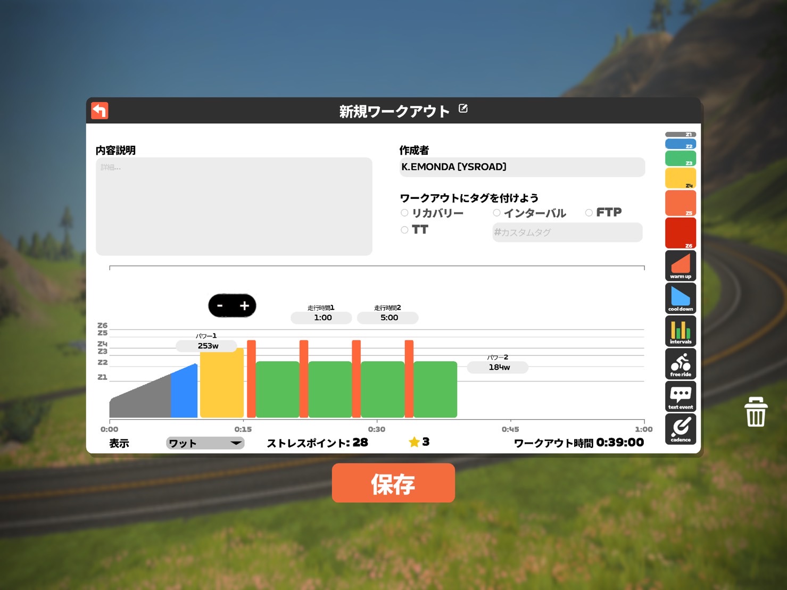Image resolution: width=787 pixels, height=590 pixels.
Task: Select the last orange interval bar
Action: 409,379
